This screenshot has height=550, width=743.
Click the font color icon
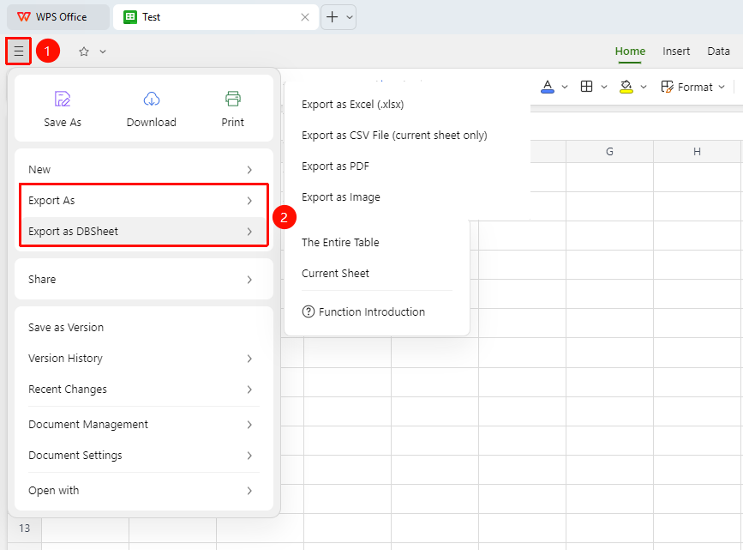point(548,87)
